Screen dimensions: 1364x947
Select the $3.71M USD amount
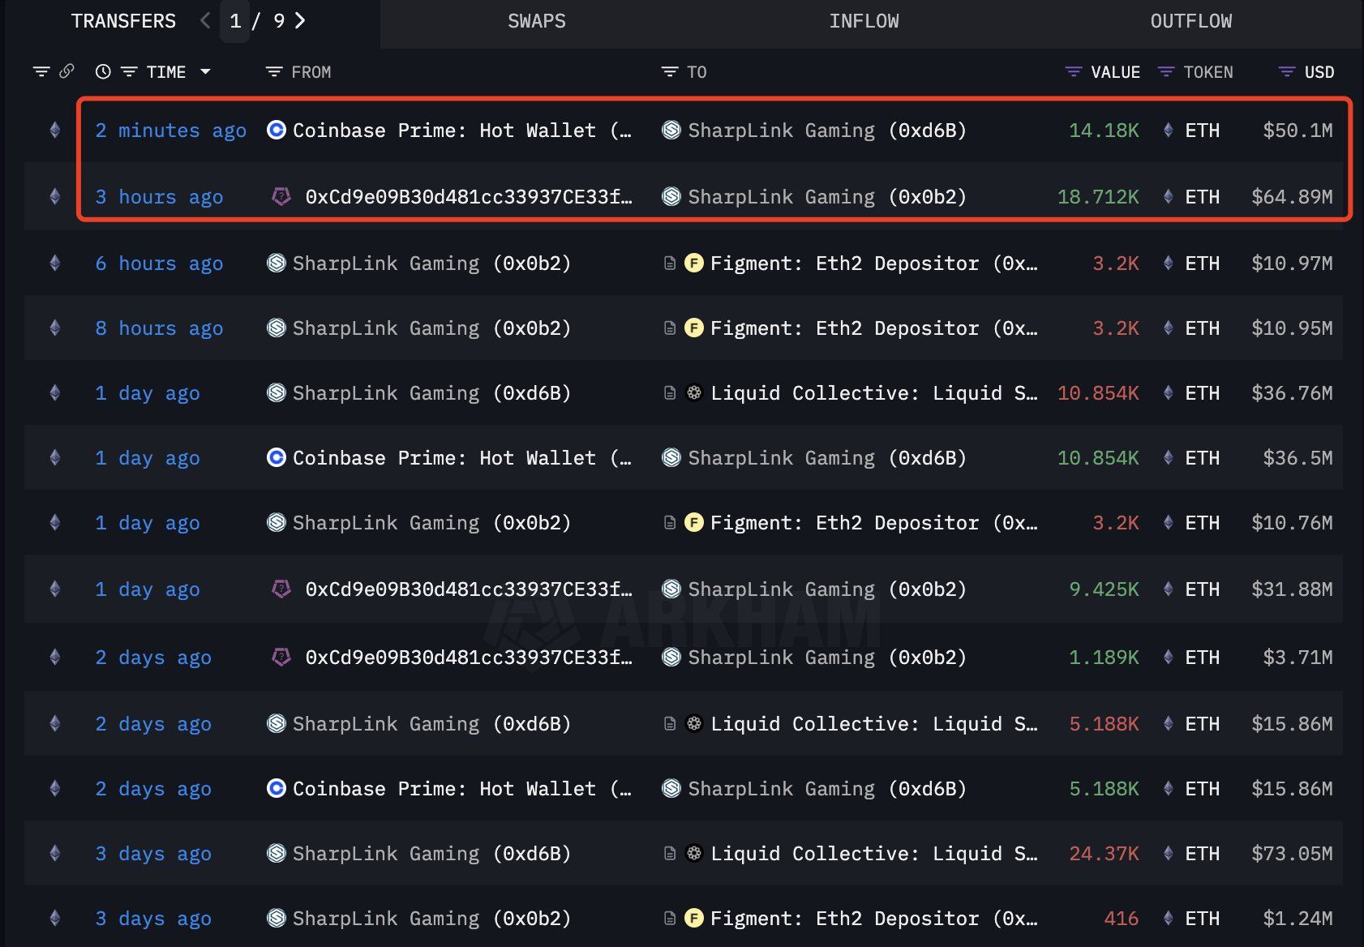click(x=1298, y=658)
